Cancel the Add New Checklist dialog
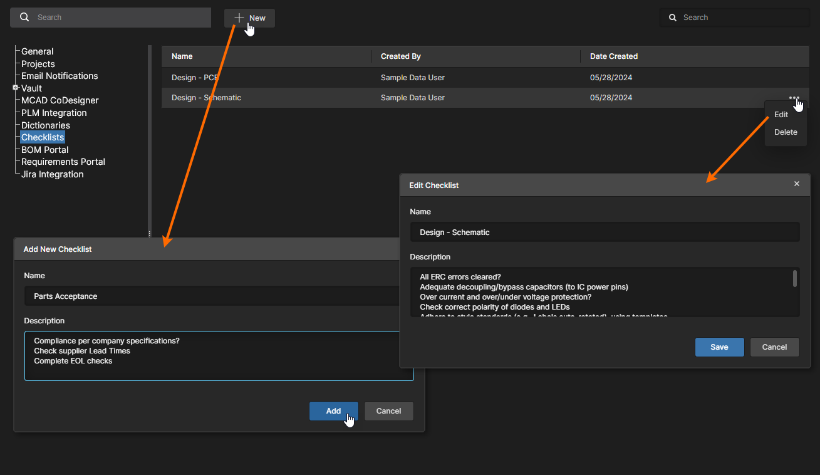820x475 pixels. click(388, 411)
